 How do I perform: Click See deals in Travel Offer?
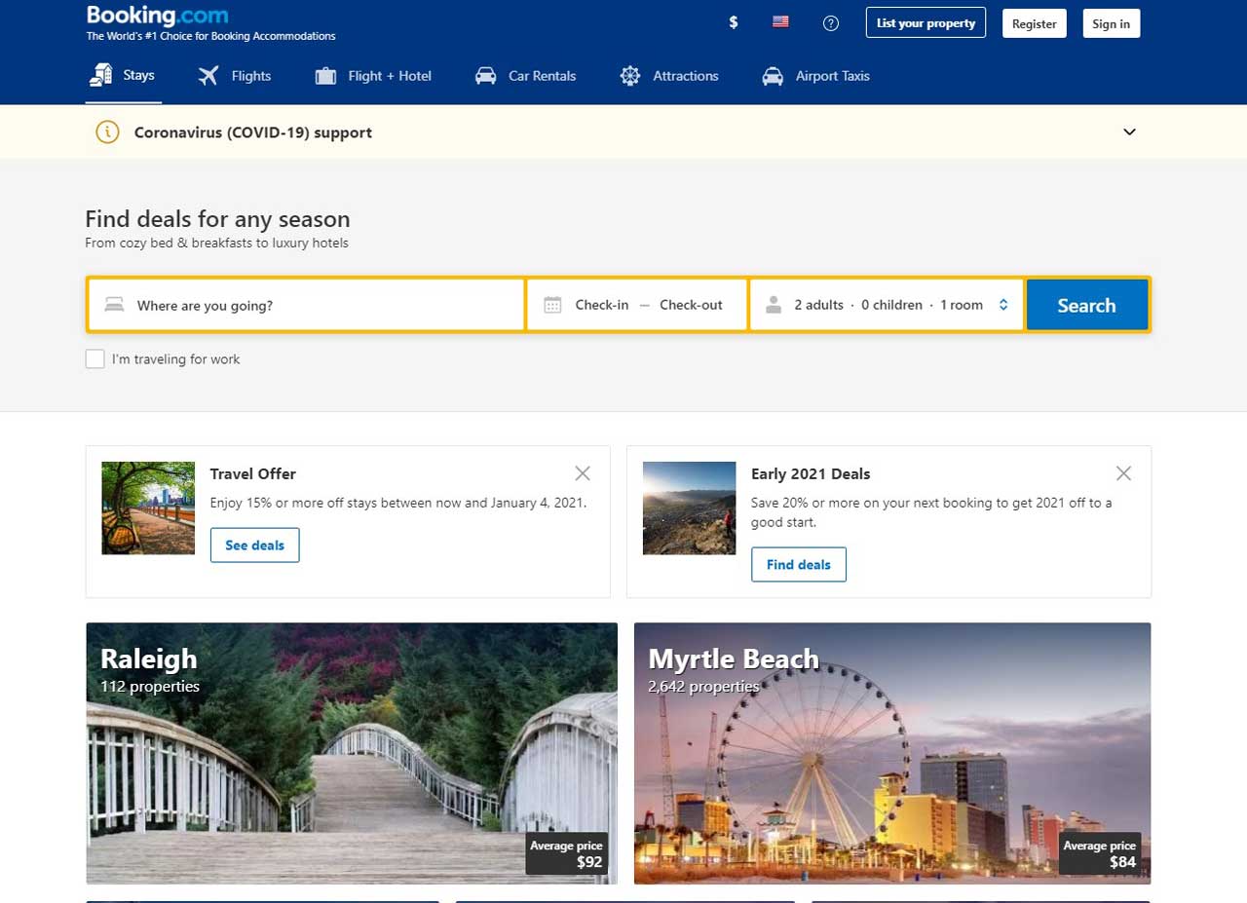point(255,546)
